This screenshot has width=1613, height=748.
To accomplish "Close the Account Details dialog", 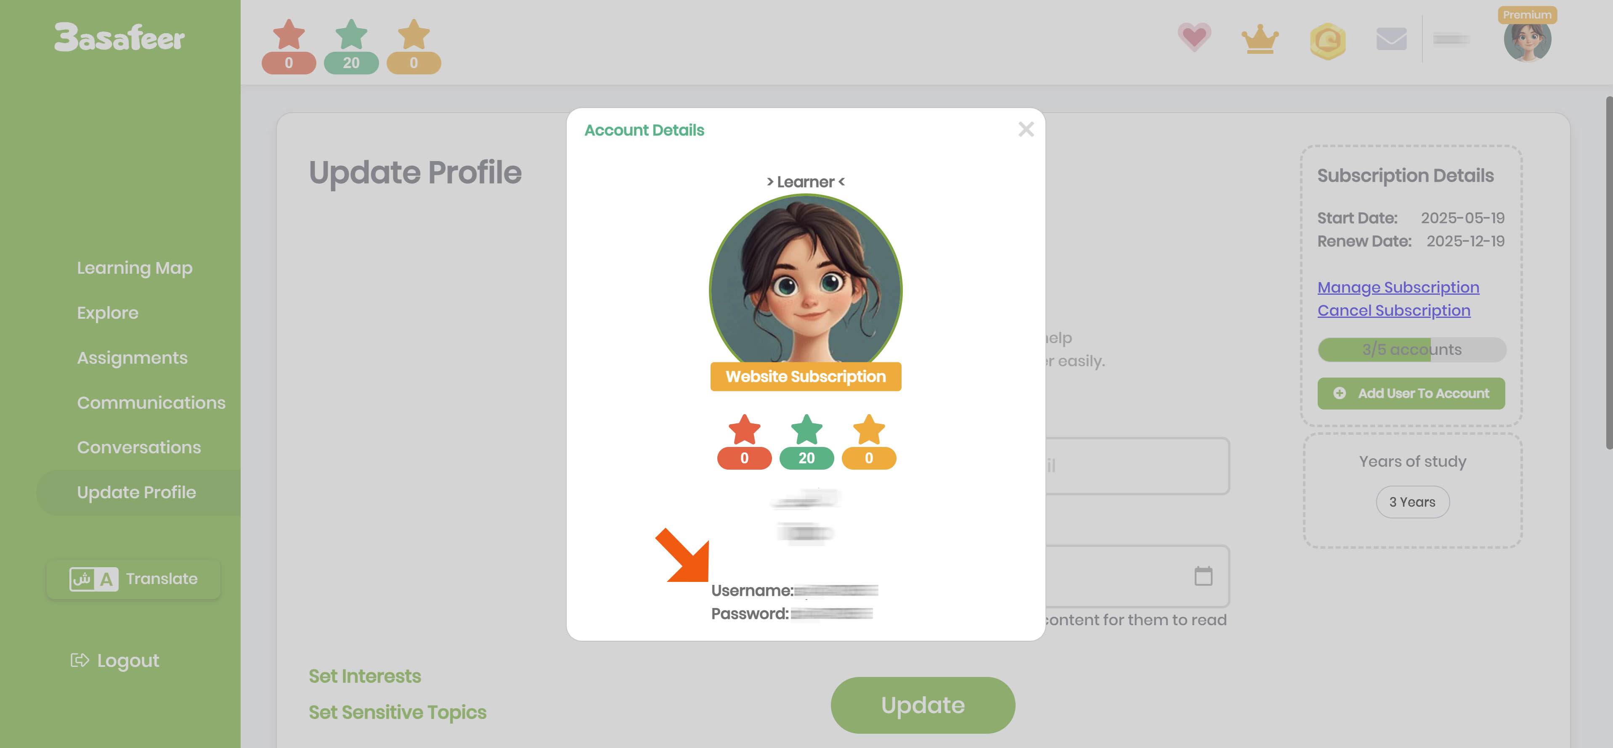I will [1026, 130].
